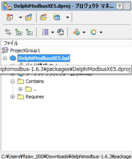This screenshot has height=159, width=132.
Task: Collapse the DelphiModbusXE5.bpl node
Action: pos(5,58)
